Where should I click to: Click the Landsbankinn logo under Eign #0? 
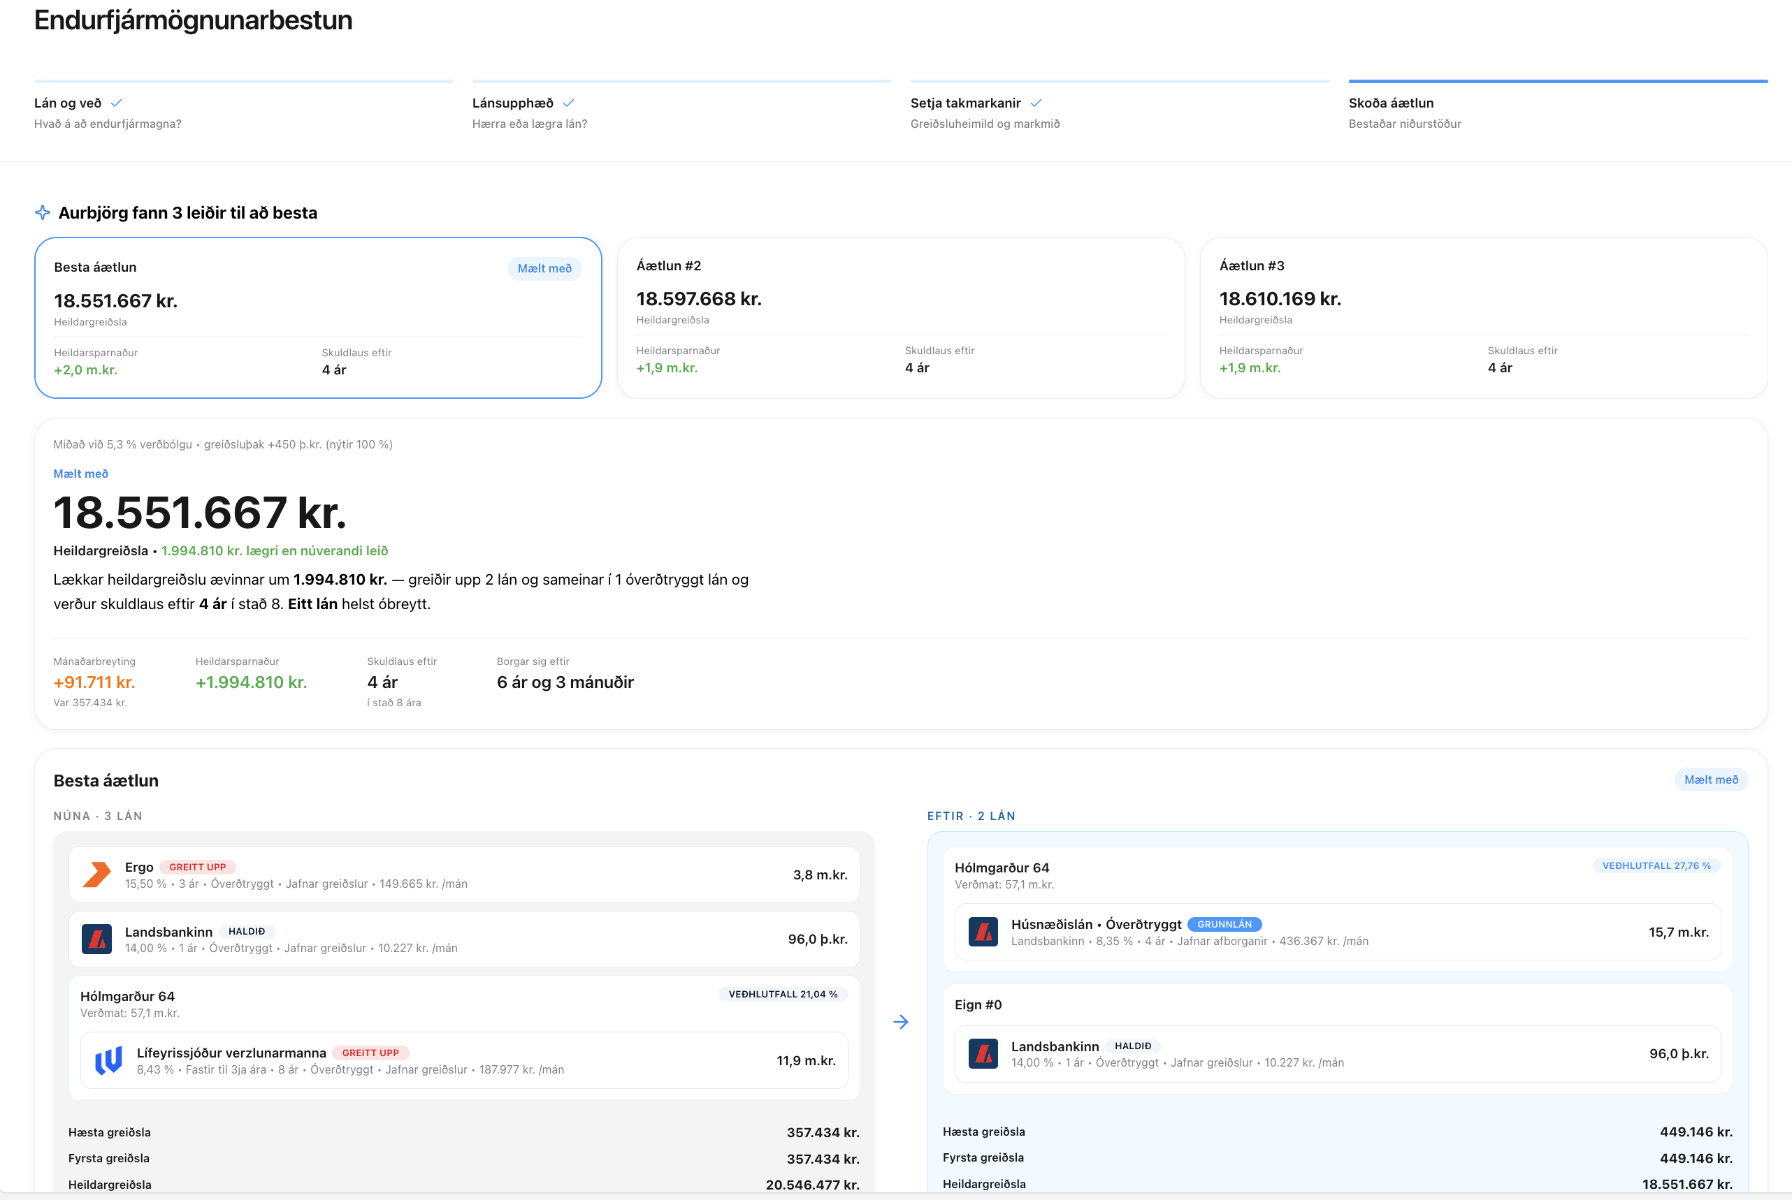(983, 1054)
